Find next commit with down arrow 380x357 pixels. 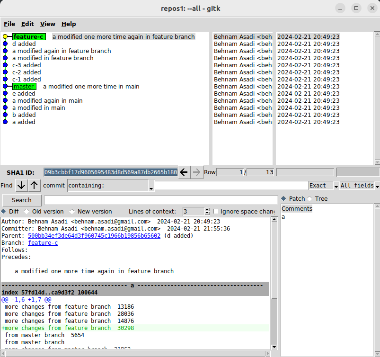pyautogui.click(x=21, y=186)
